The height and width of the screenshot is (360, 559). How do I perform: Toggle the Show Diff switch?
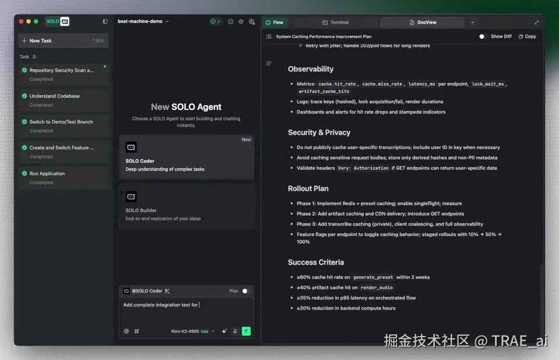482,35
